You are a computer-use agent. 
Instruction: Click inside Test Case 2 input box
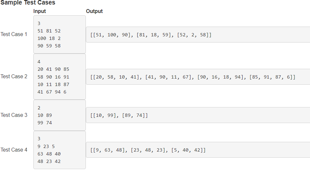[60, 77]
